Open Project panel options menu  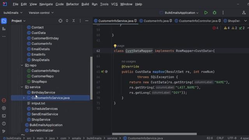coord(80,21)
